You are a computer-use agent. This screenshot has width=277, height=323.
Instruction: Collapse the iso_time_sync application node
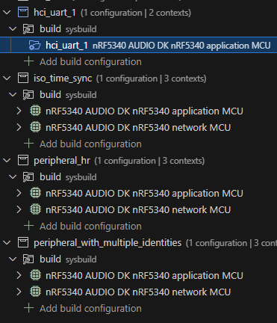tap(7, 79)
